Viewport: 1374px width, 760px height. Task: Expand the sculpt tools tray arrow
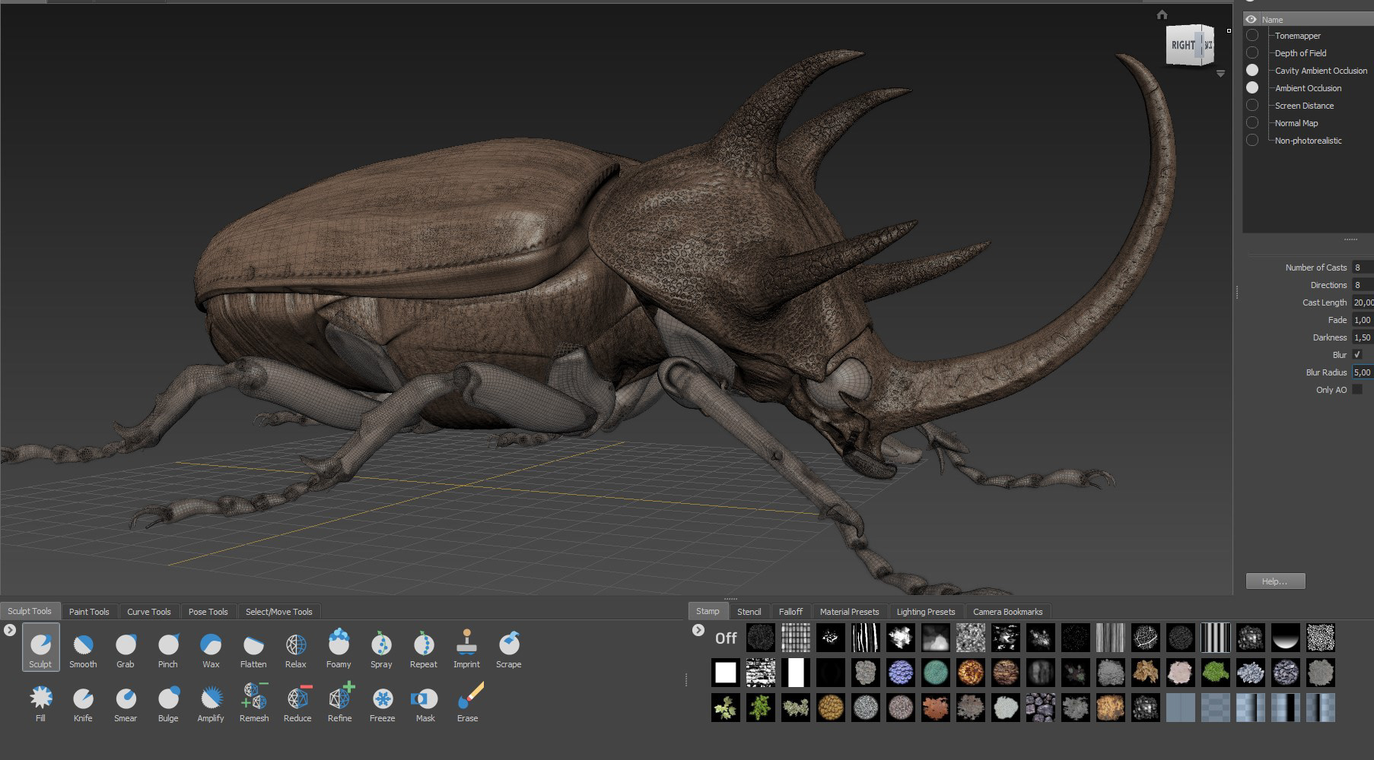coord(10,630)
